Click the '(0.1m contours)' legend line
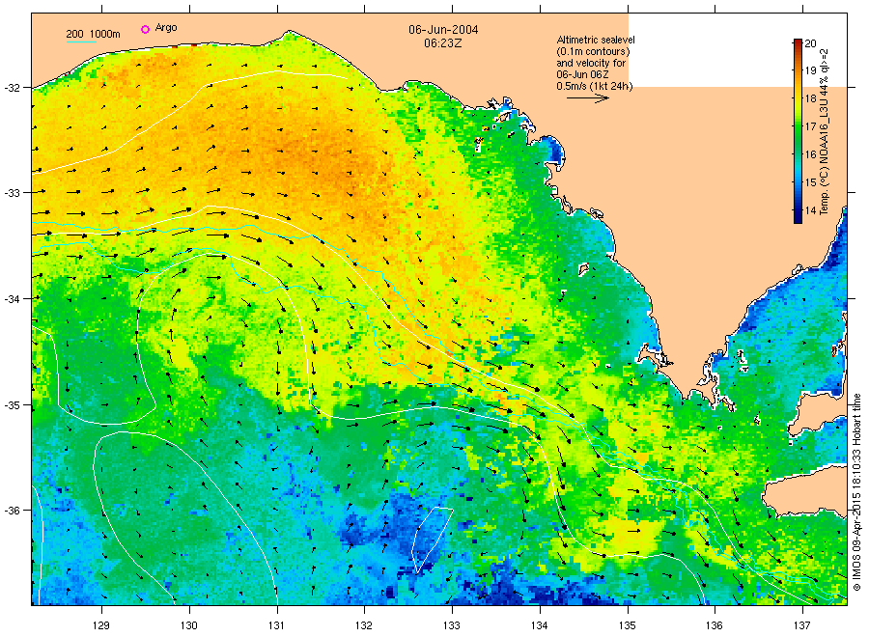This screenshot has width=869, height=637. [x=593, y=51]
